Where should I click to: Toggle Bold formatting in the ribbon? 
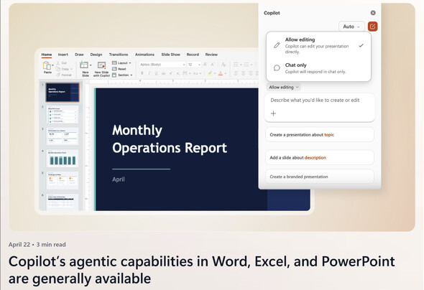tap(142, 73)
